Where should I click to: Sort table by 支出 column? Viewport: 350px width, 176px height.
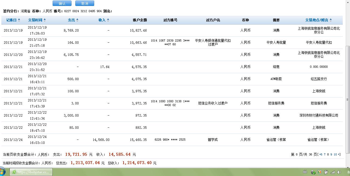click(73, 20)
